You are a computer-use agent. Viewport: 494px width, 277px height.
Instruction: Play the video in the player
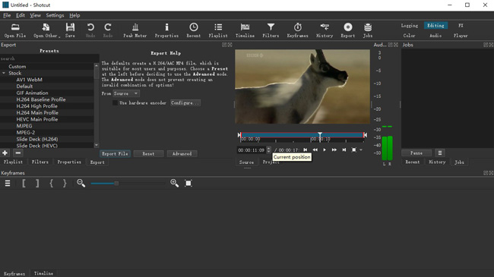[x=325, y=150]
